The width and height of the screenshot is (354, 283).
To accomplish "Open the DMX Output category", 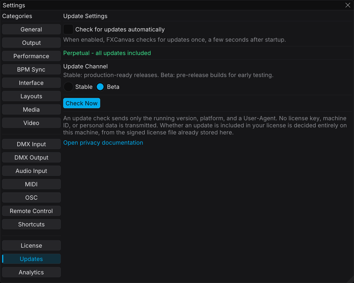I will click(x=31, y=157).
